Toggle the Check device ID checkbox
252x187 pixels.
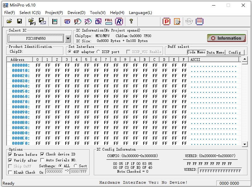[x=42, y=154]
